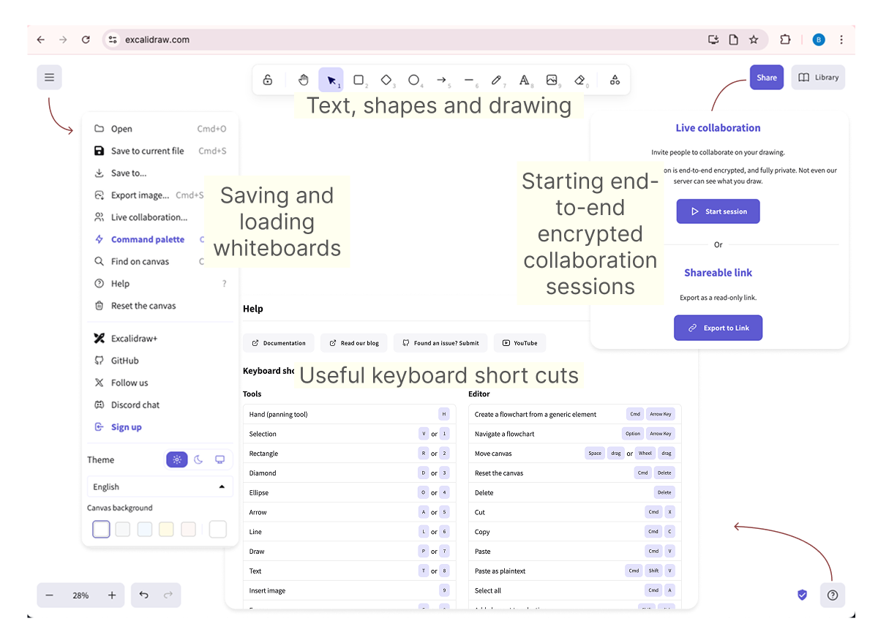Open the Documentation help link

point(279,343)
